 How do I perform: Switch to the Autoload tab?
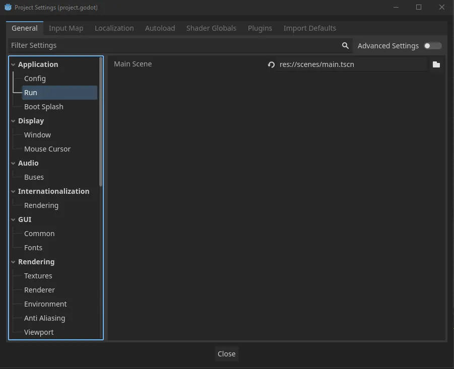tap(160, 28)
